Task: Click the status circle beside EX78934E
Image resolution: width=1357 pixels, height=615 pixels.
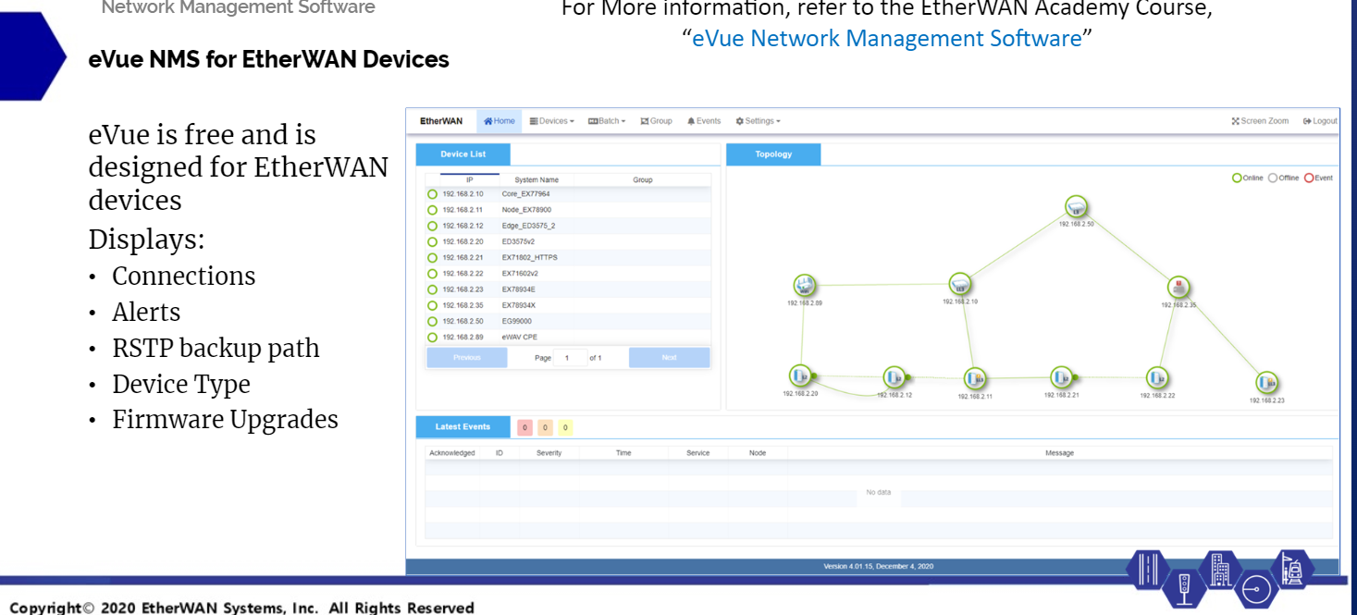Action: pyautogui.click(x=432, y=289)
